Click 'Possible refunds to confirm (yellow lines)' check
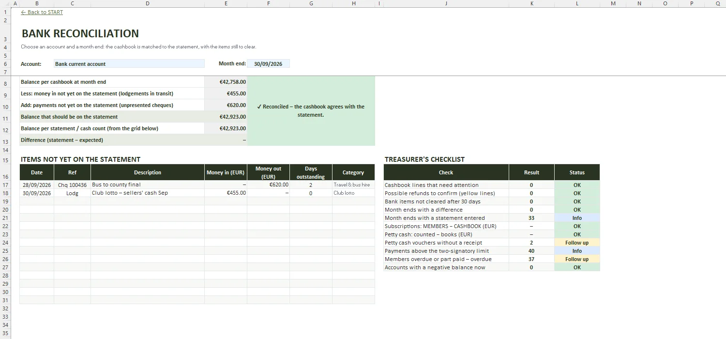726x339 pixels. pos(446,193)
